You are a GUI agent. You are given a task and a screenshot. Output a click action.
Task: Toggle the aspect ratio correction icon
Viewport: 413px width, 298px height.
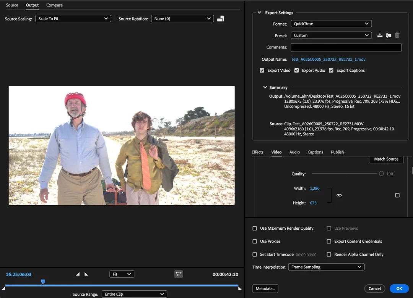coord(179,274)
